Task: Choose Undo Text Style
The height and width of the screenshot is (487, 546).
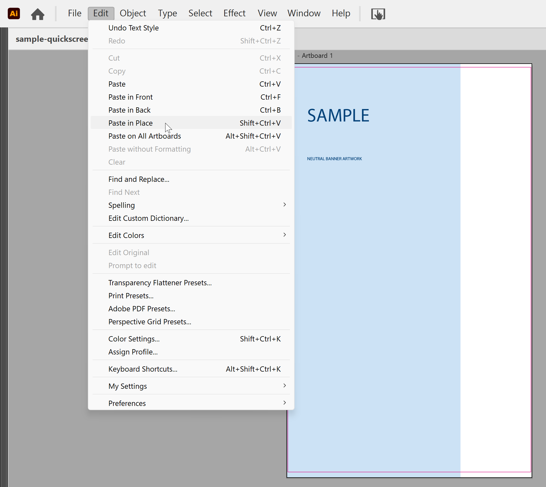Action: pyautogui.click(x=191, y=28)
